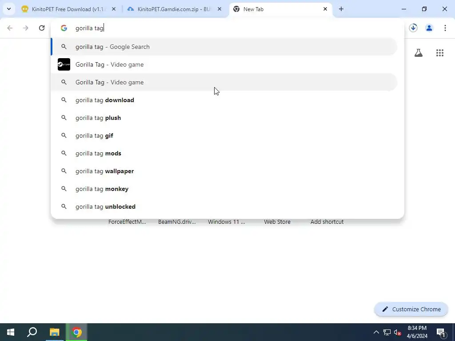The image size is (455, 341).
Task: Show hidden system tray icons
Action: [x=376, y=332]
